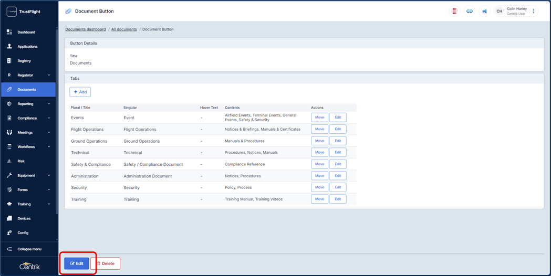Open the three-dot user menu
The width and height of the screenshot is (551, 276).
tap(534, 11)
